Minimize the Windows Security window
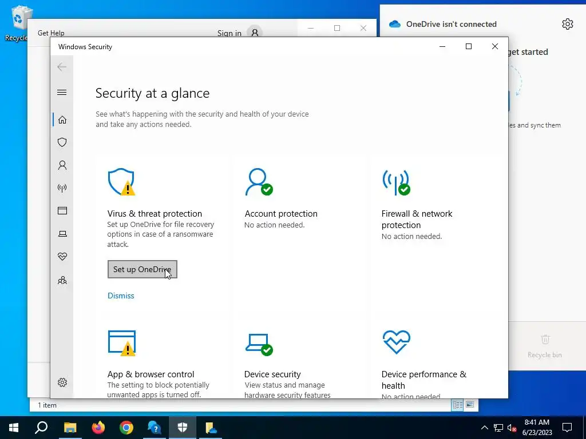The width and height of the screenshot is (586, 439). pyautogui.click(x=442, y=46)
